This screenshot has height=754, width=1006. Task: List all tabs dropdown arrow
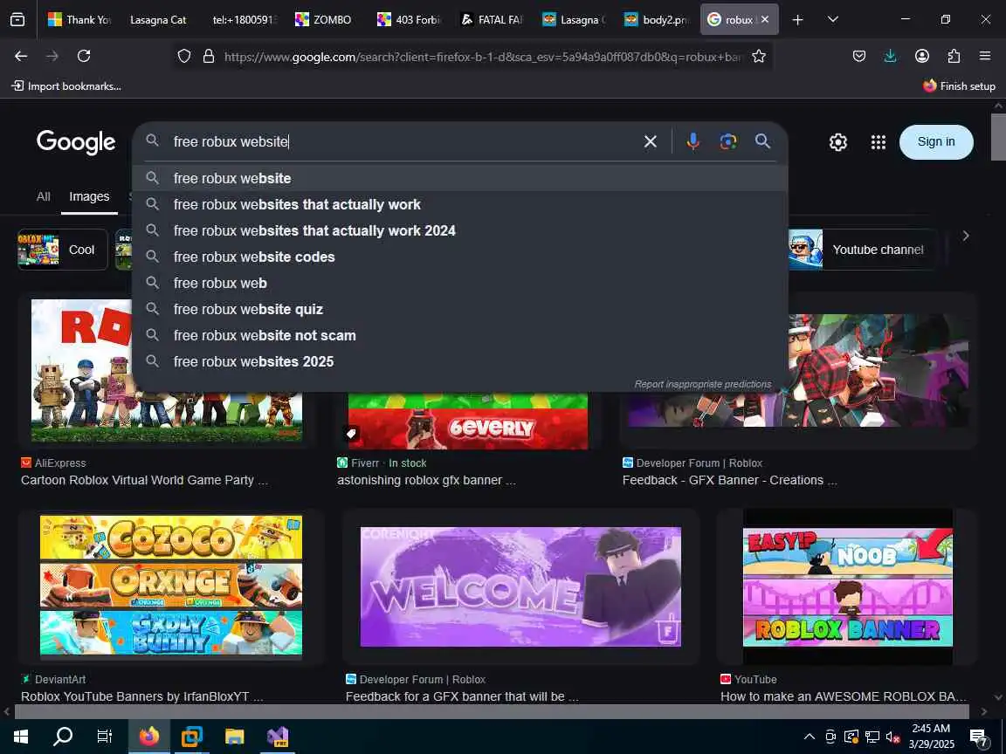pos(833,20)
